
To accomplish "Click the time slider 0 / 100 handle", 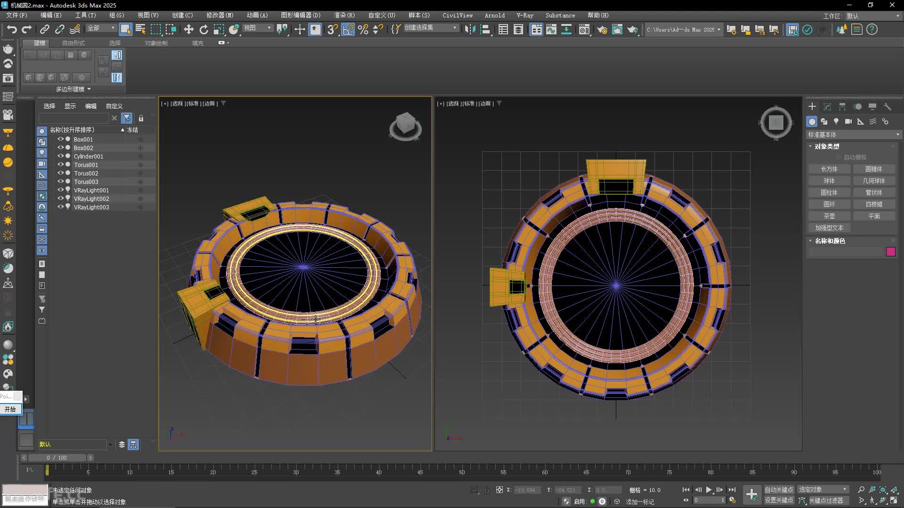I will (57, 458).
